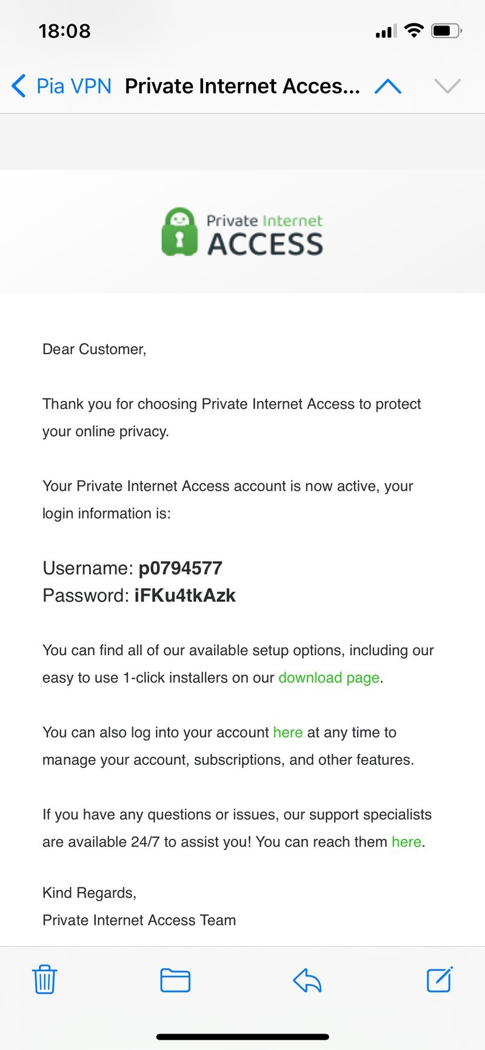Tap the battery indicator in status bar
This screenshot has width=485, height=1050.
(447, 30)
